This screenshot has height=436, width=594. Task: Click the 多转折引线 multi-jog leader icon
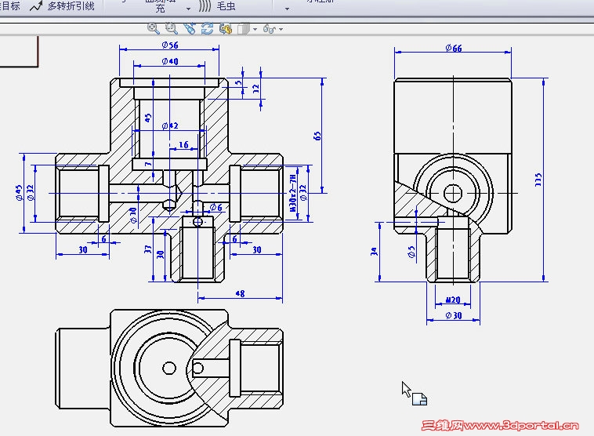(x=36, y=6)
